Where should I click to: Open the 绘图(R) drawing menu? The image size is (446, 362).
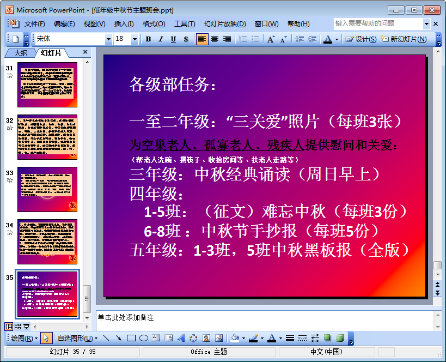point(24,339)
